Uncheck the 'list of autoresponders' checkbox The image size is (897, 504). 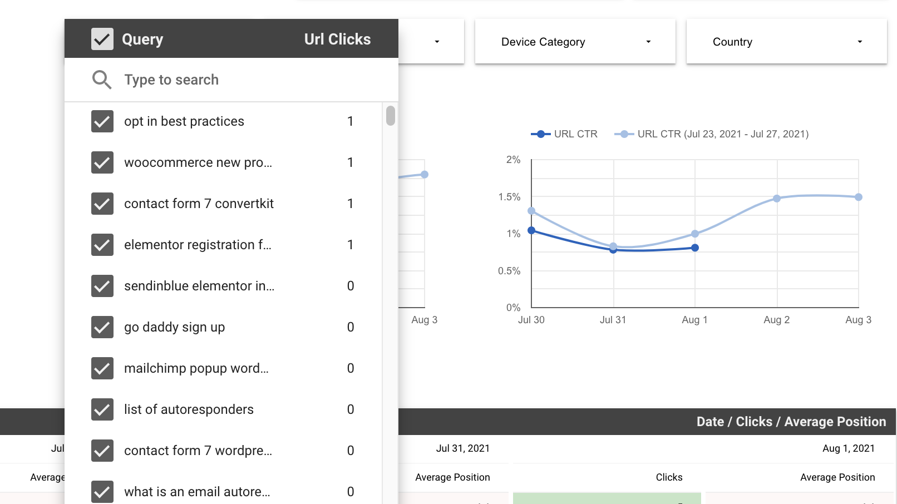point(102,409)
